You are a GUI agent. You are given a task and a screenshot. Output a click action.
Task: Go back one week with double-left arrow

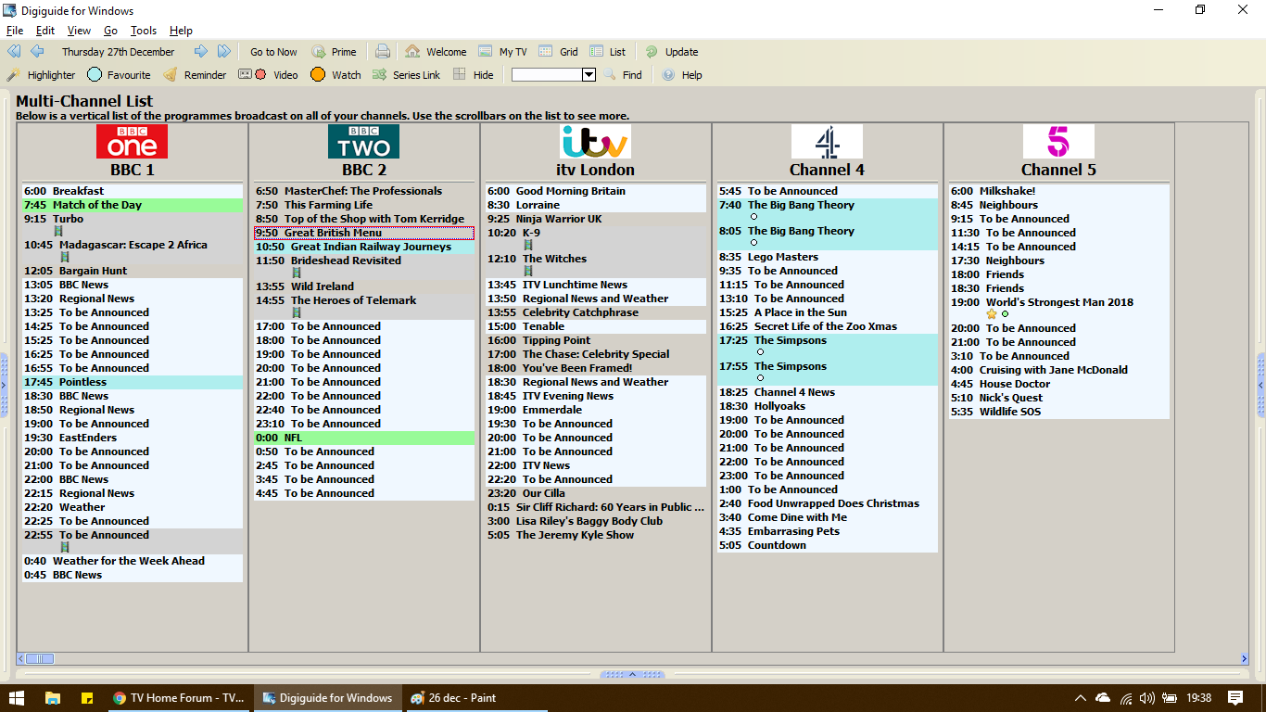[x=14, y=52]
